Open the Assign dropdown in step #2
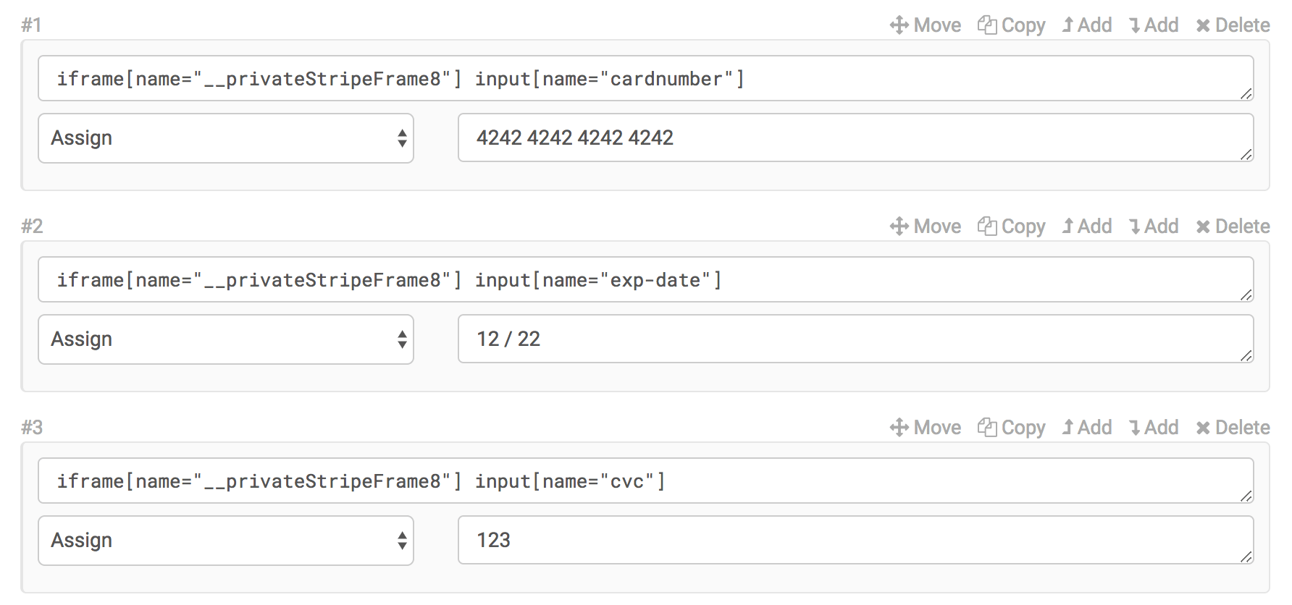 click(x=225, y=339)
